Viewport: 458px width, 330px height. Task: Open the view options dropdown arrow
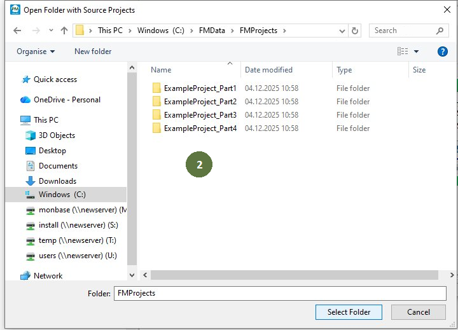(417, 52)
